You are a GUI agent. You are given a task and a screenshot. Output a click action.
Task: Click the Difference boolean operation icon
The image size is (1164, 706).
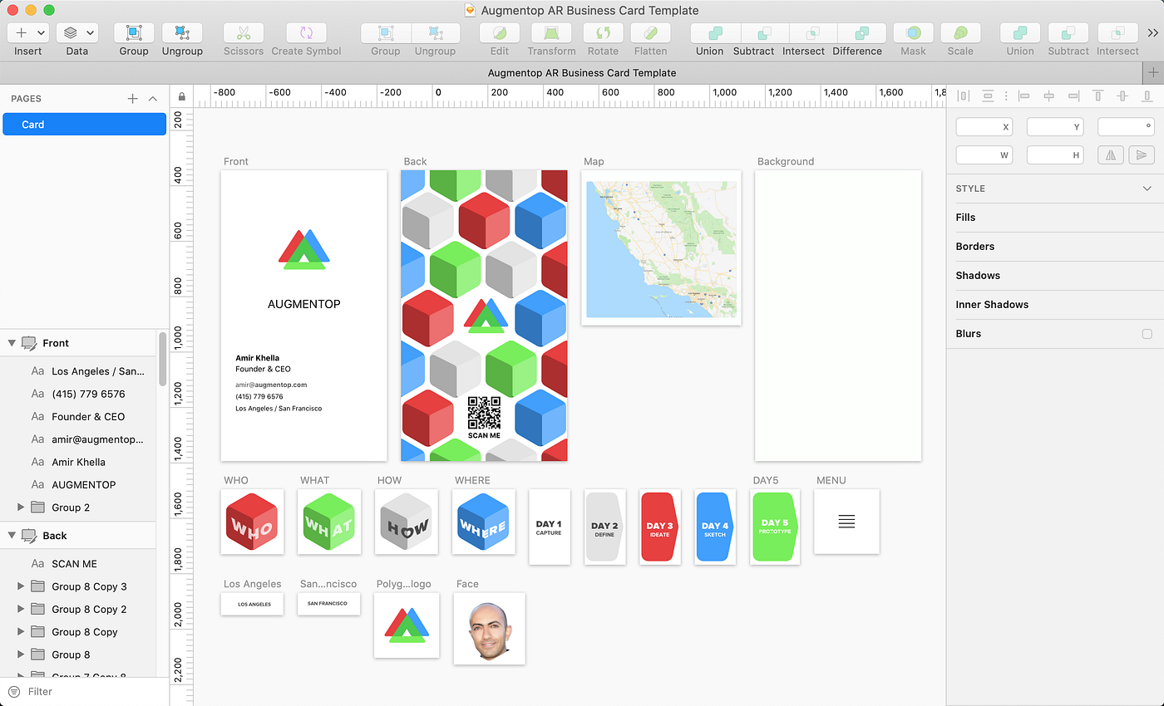[x=862, y=33]
